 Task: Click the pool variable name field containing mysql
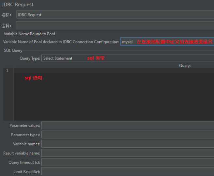click(x=167, y=41)
